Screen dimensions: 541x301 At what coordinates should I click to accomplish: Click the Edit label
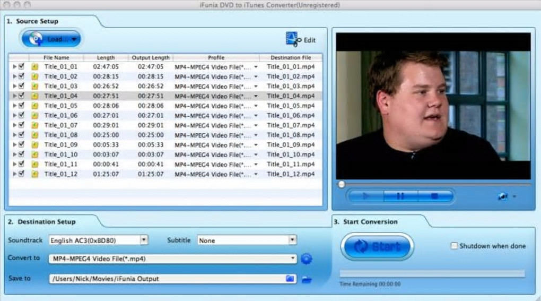pos(310,40)
